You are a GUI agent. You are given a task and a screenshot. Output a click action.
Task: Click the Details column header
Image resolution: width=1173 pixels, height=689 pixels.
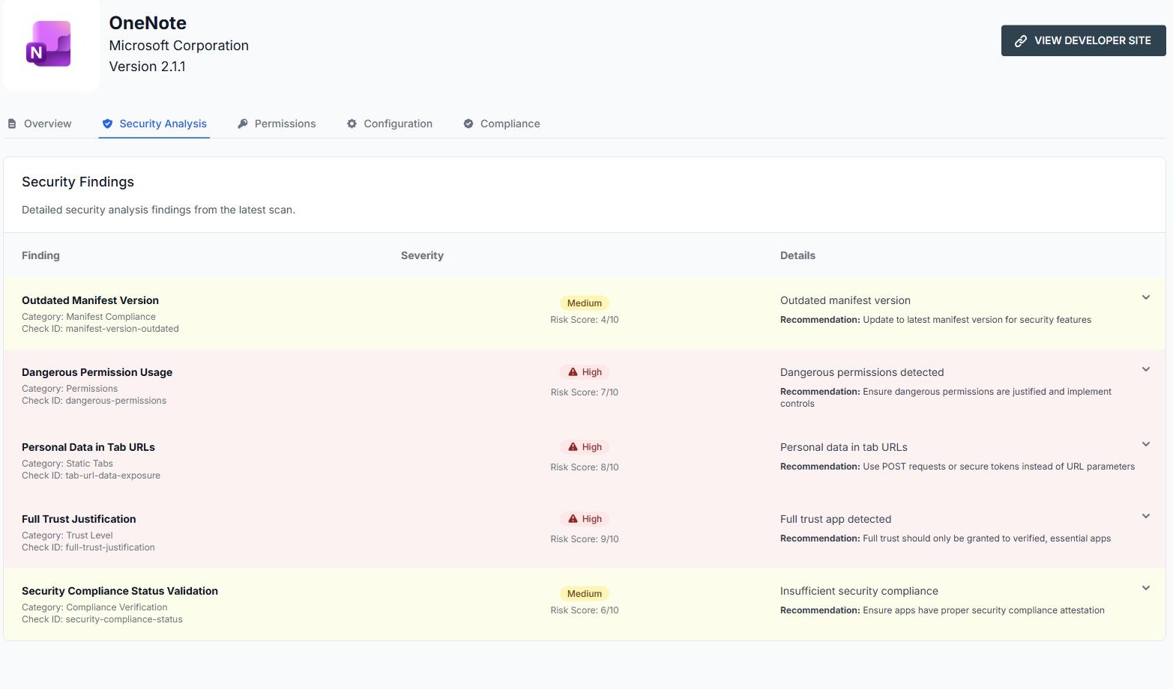(797, 255)
